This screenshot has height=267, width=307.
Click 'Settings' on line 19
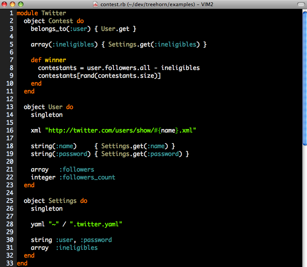tap(115, 154)
